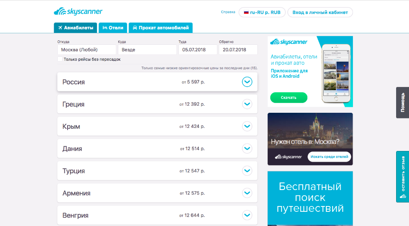Click the Russian flag icon in the header
Viewport: 409px width, 226px height.
[246, 12]
